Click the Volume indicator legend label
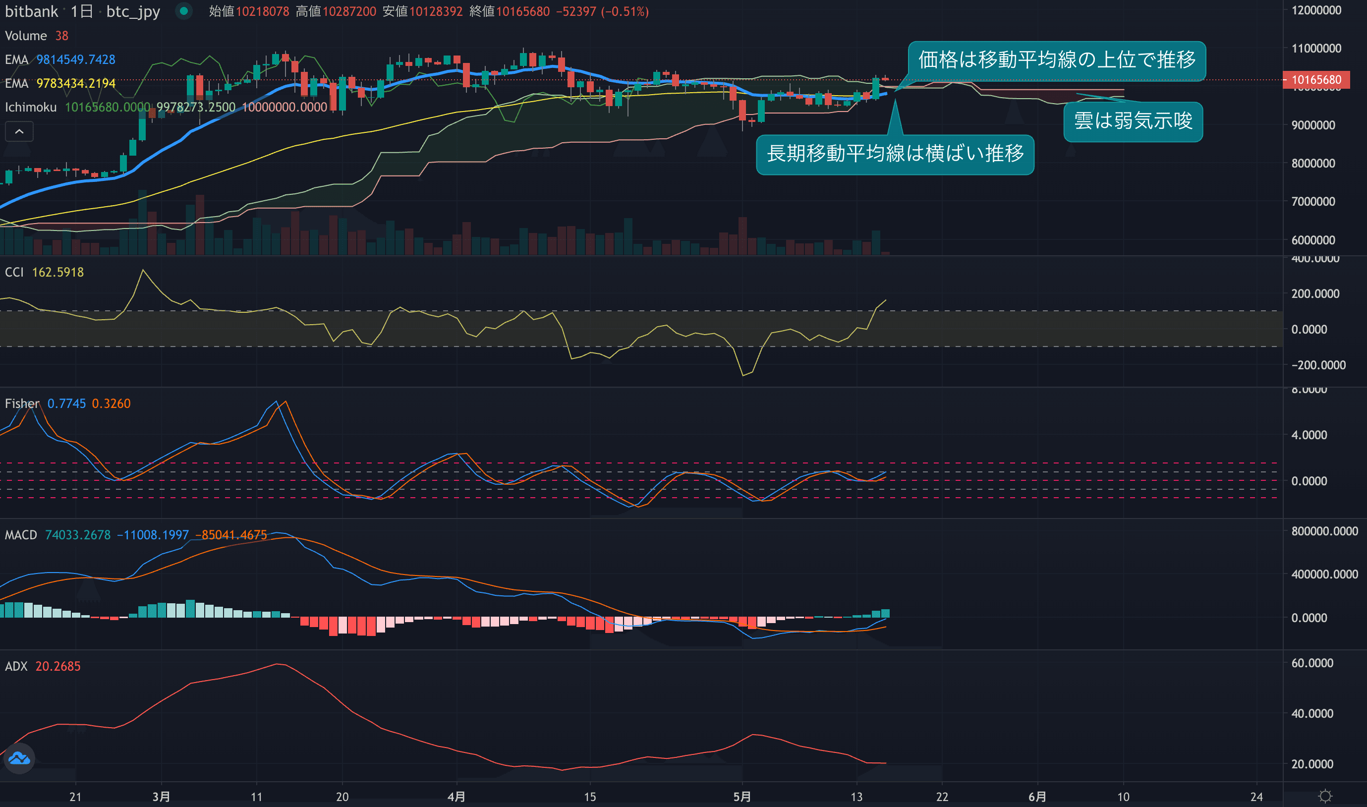 point(26,36)
